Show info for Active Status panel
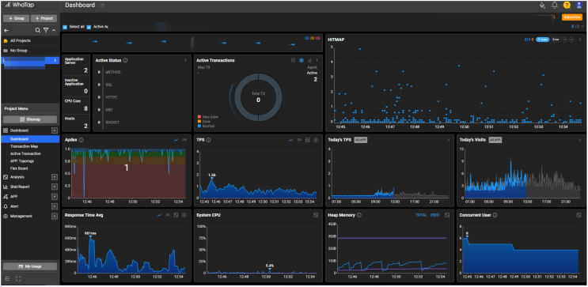Image resolution: width=588 pixels, height=287 pixels. pos(125,60)
